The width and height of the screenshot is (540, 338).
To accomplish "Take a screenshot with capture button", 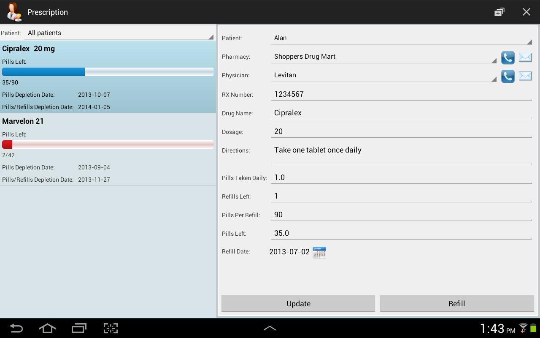I will [x=111, y=328].
